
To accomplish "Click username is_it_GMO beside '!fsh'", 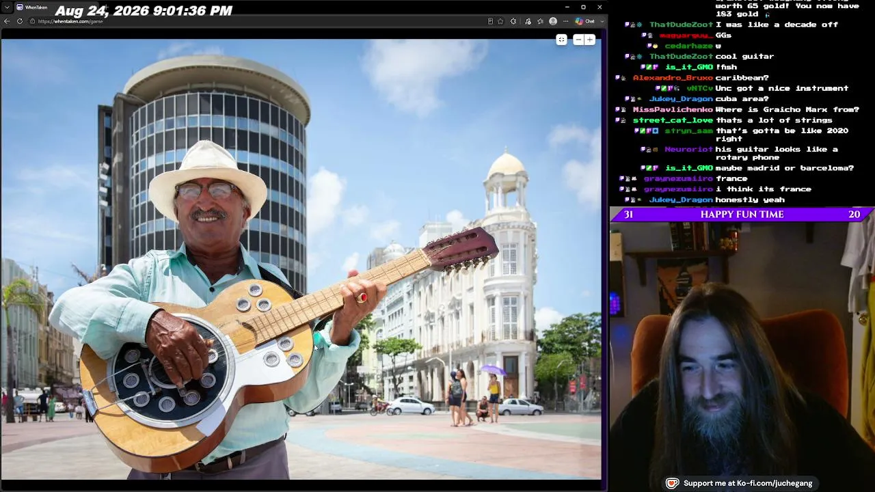I will [689, 67].
